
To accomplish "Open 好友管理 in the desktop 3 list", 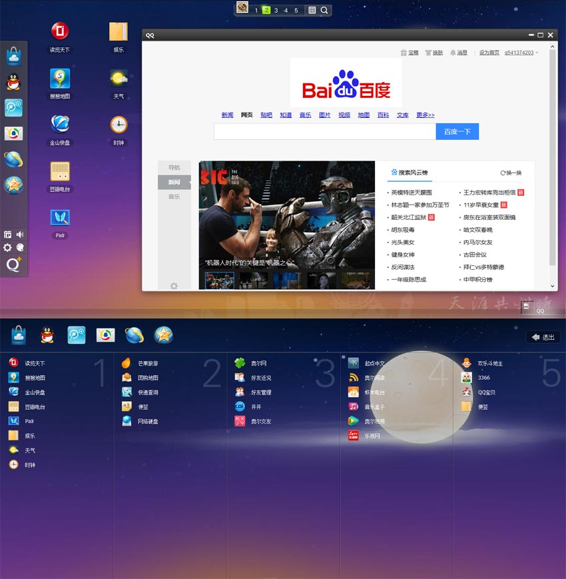I will [x=253, y=392].
